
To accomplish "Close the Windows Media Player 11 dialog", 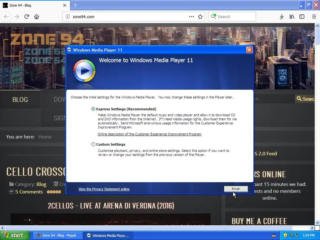I will 249,50.
